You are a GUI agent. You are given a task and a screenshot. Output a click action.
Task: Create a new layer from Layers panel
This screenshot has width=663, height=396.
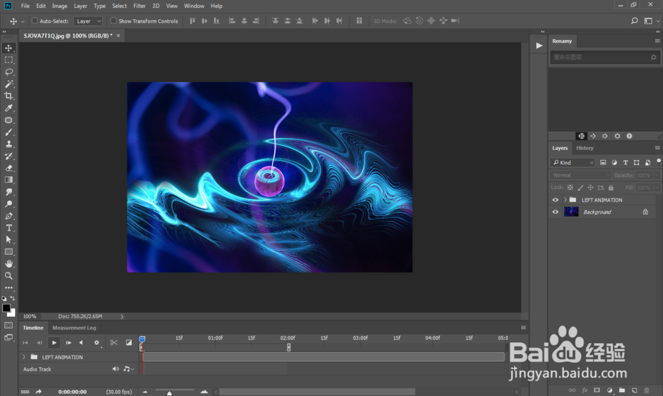click(634, 390)
